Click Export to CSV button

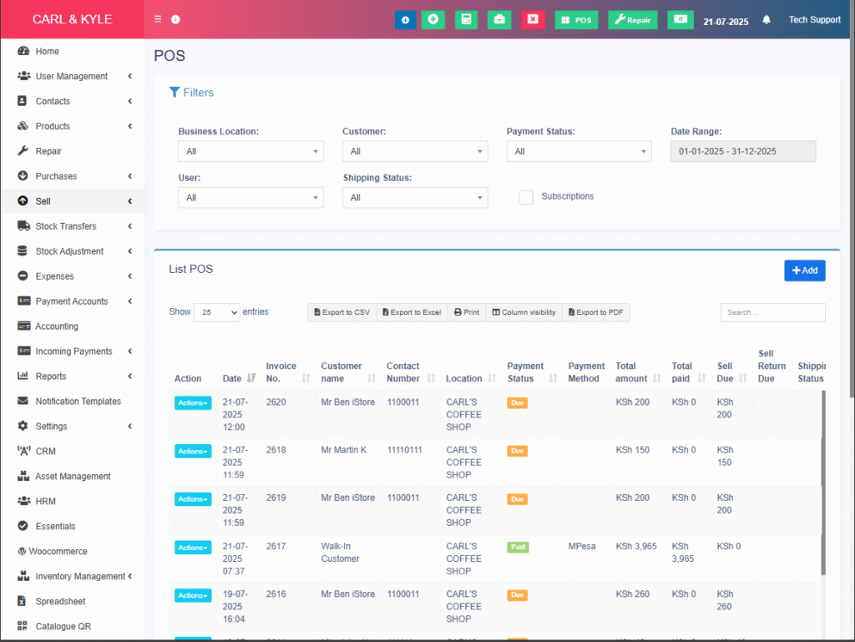341,312
